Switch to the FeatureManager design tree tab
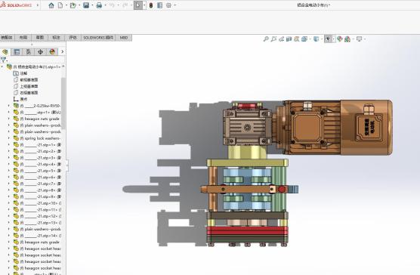 coord(5,51)
